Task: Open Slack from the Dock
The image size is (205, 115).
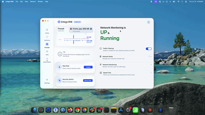Action: 92,110
